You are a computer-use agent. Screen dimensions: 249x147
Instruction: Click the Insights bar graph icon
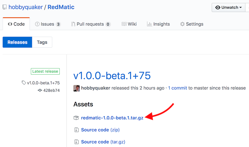pyautogui.click(x=149, y=24)
